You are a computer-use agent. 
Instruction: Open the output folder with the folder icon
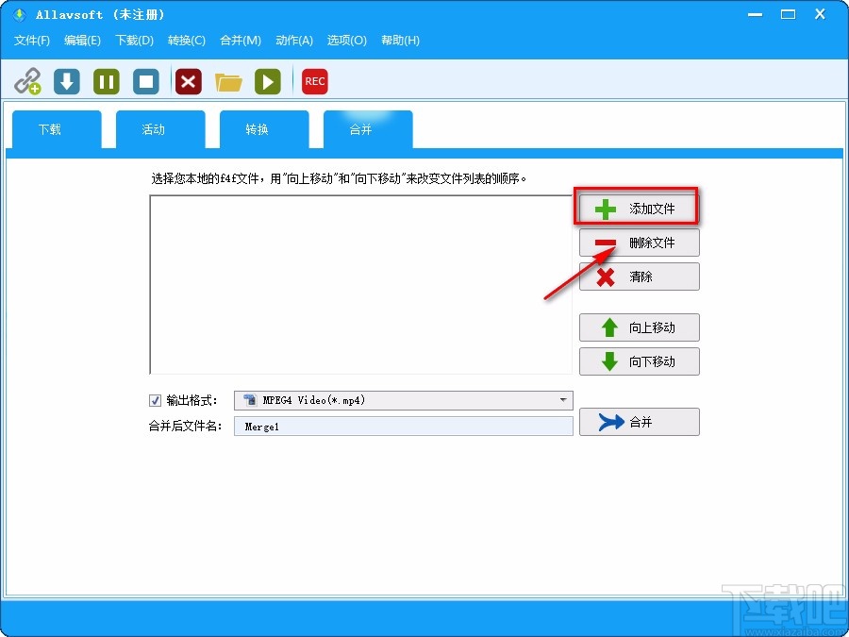pyautogui.click(x=228, y=82)
